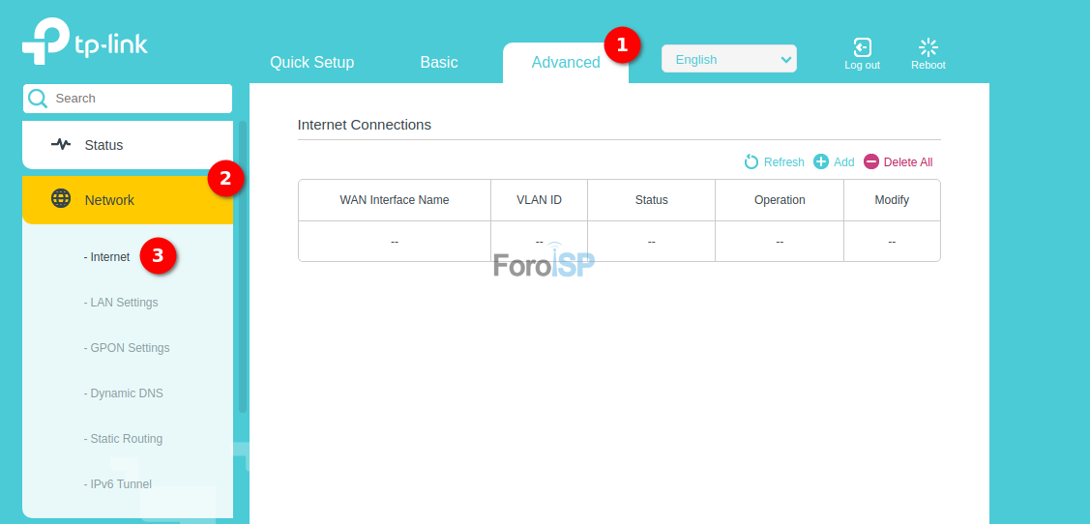This screenshot has width=1090, height=524.
Task: Switch to the Basic tab
Action: 439,63
